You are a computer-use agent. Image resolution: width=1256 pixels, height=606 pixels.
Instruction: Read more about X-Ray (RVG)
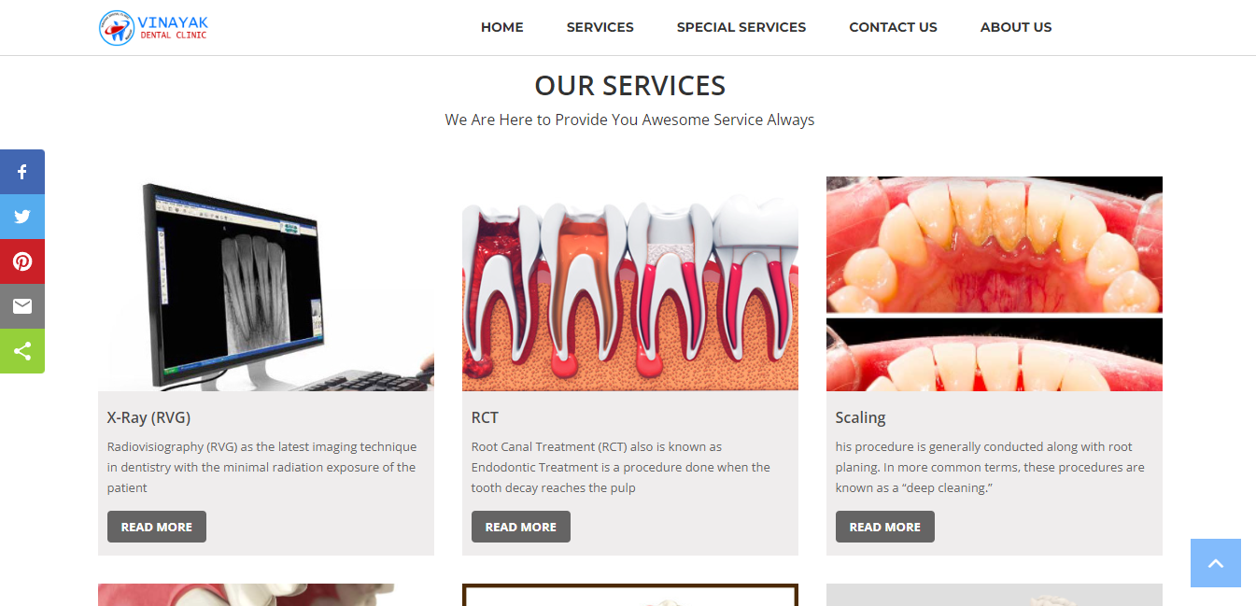tap(157, 527)
